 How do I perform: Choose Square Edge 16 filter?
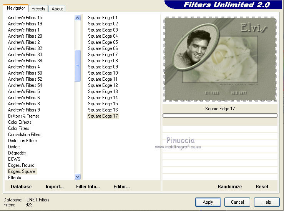[103, 110]
